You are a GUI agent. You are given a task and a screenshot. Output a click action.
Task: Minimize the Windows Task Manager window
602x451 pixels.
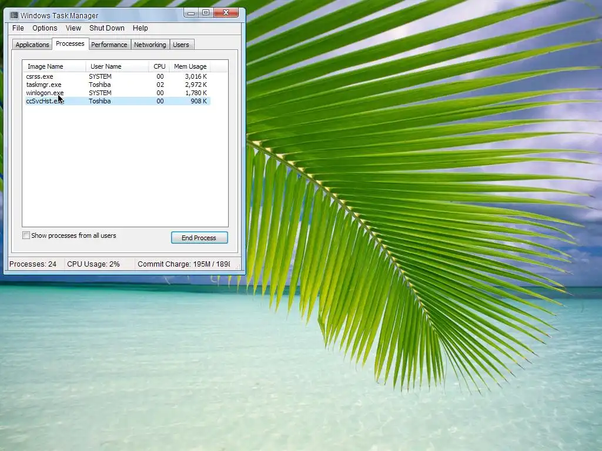coord(191,13)
